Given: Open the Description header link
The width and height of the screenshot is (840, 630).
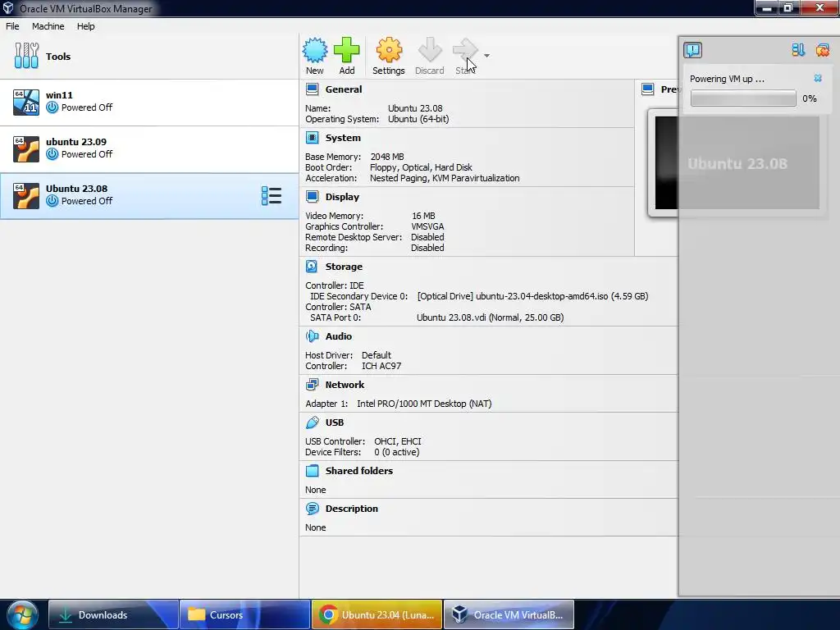Looking at the screenshot, I should [x=351, y=509].
